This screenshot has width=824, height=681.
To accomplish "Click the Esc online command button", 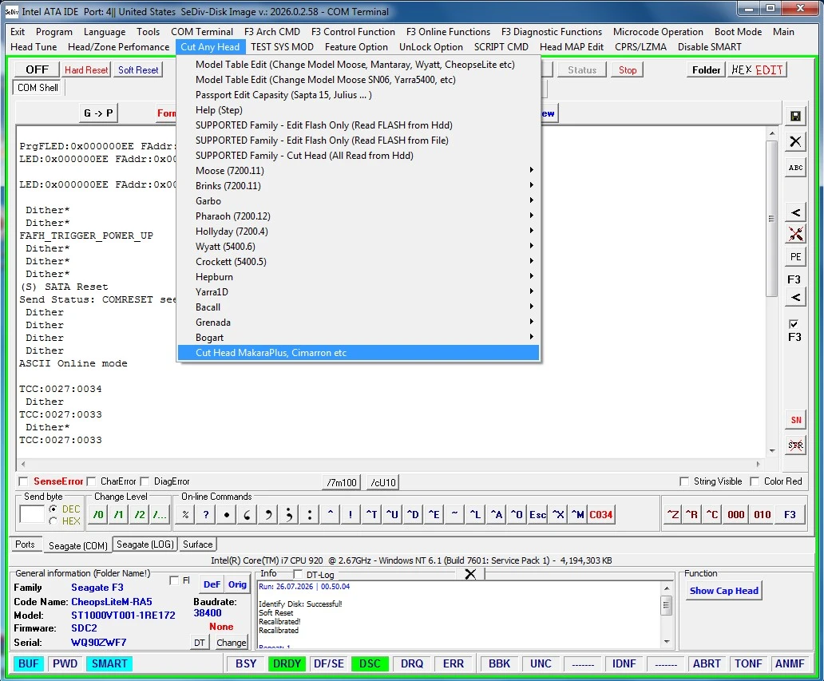I will (x=537, y=514).
